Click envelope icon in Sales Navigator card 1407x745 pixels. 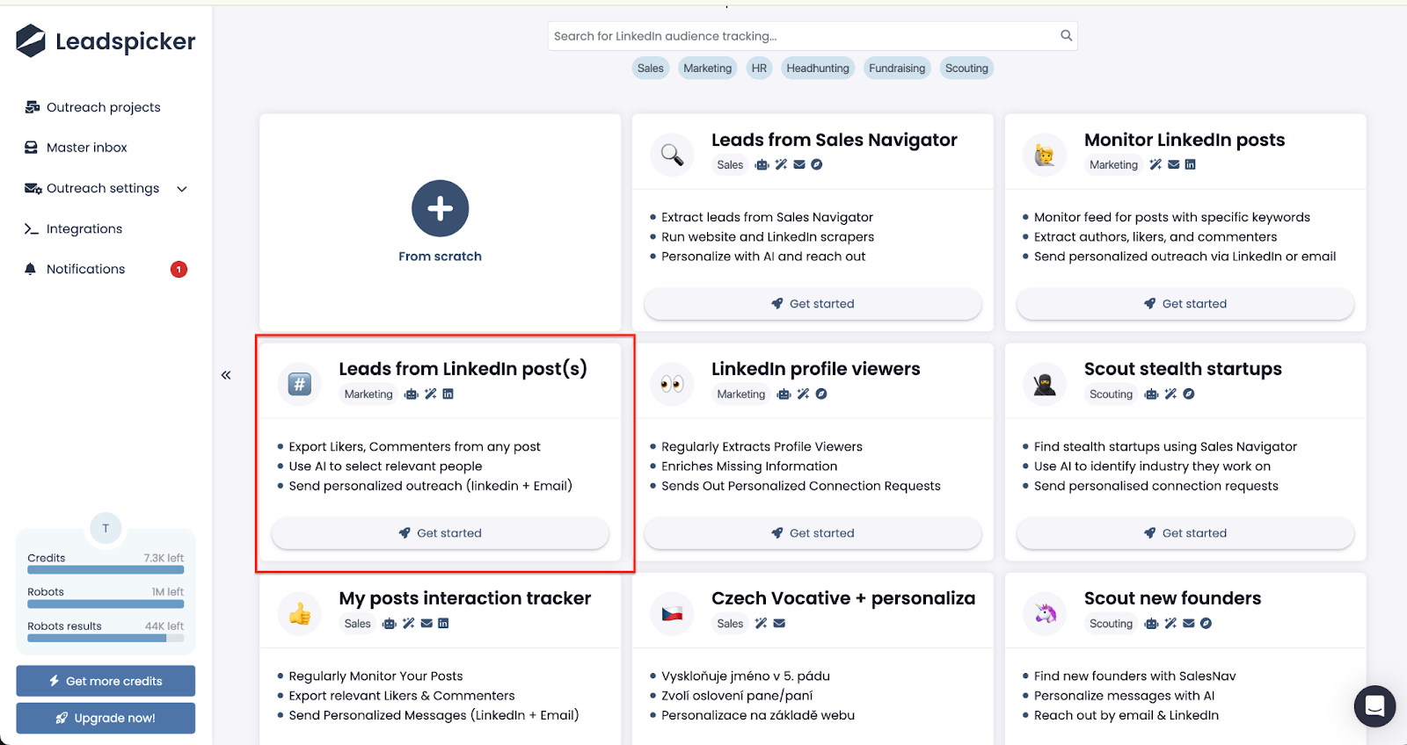coord(799,164)
